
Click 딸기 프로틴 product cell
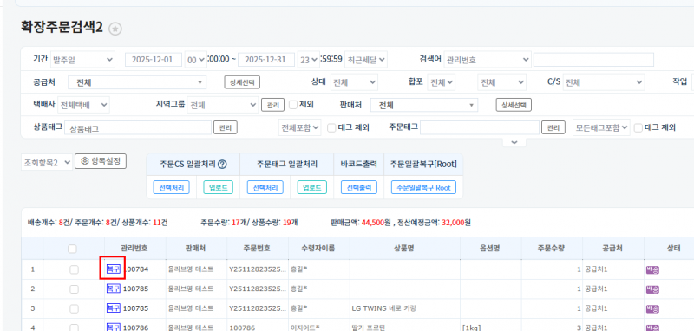click(x=369, y=328)
